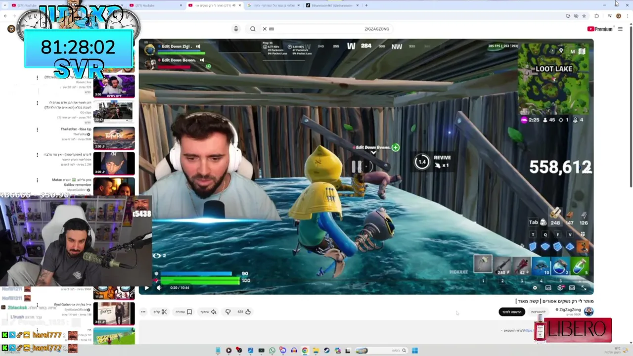Image resolution: width=633 pixels, height=356 pixels.
Task: Click the black subscribe button
Action: point(511,311)
